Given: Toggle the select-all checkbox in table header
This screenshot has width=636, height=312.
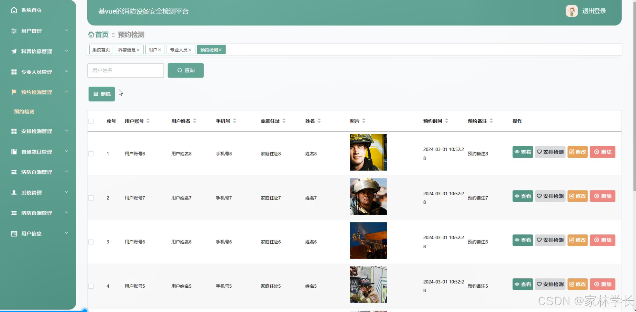Looking at the screenshot, I should click(x=91, y=121).
